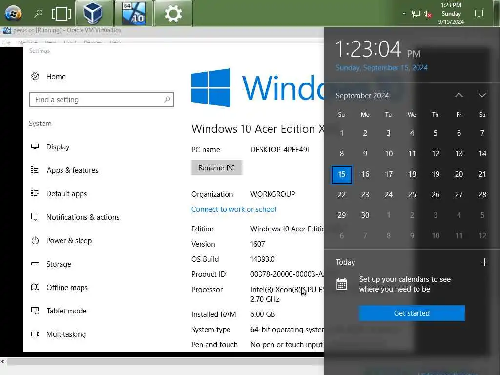Click the network tray icon
The image size is (500, 375).
coord(416,14)
